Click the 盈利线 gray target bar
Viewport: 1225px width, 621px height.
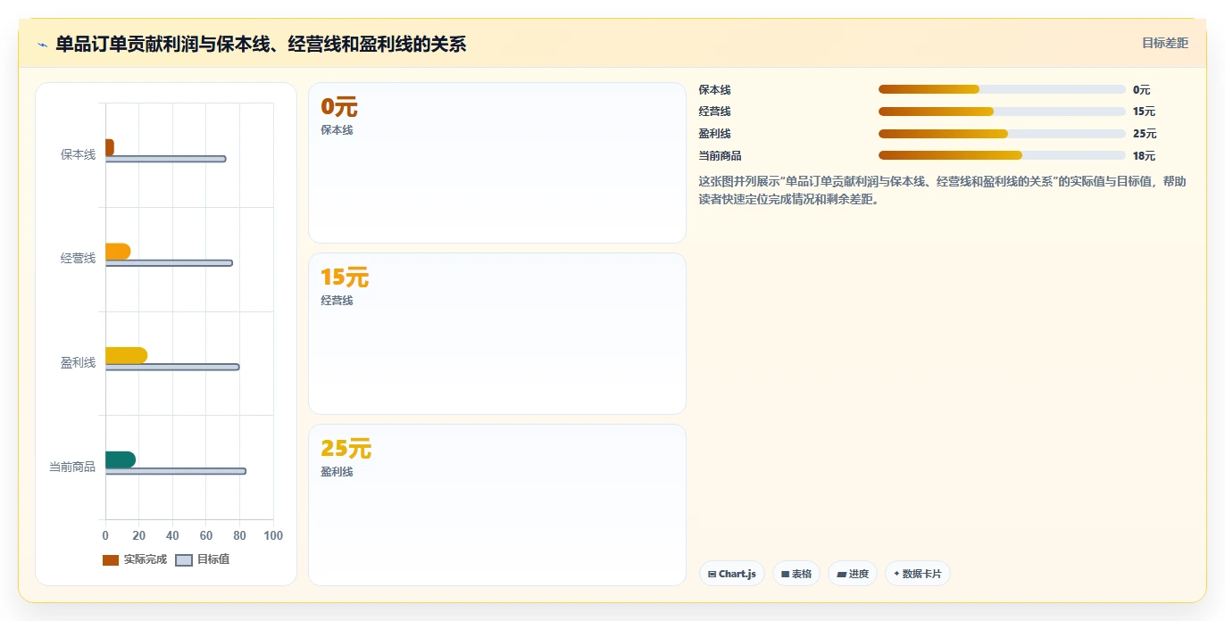click(172, 367)
